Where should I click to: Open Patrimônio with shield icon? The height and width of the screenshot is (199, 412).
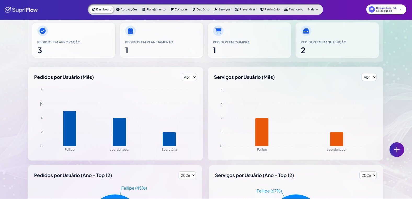coord(270,9)
